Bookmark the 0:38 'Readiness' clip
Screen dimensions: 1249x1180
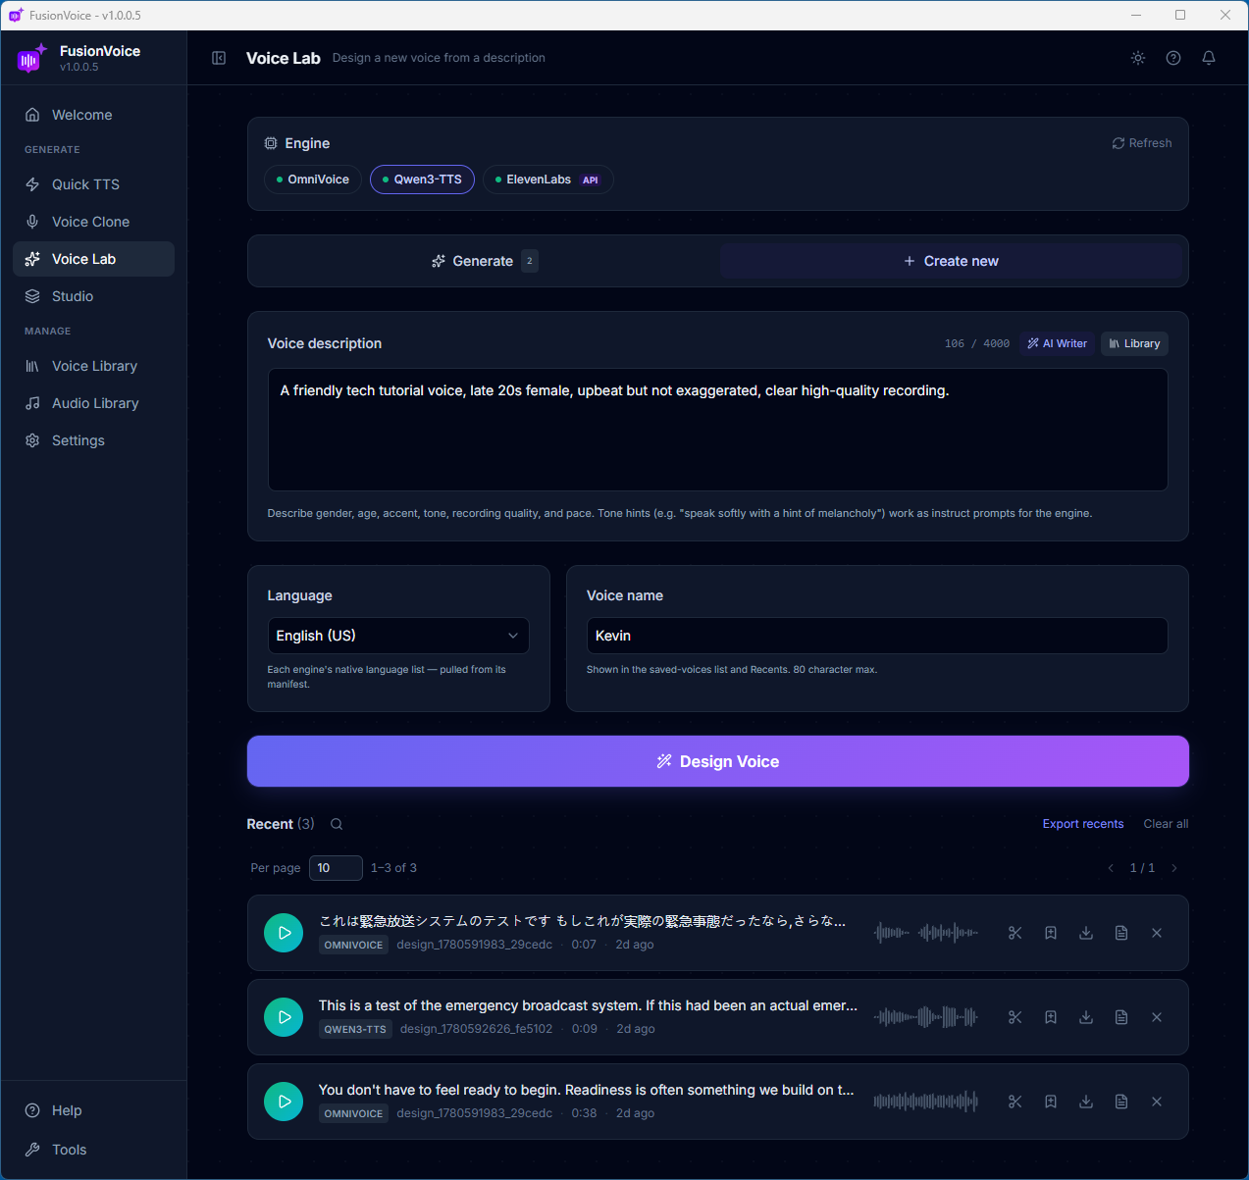[x=1051, y=1102]
